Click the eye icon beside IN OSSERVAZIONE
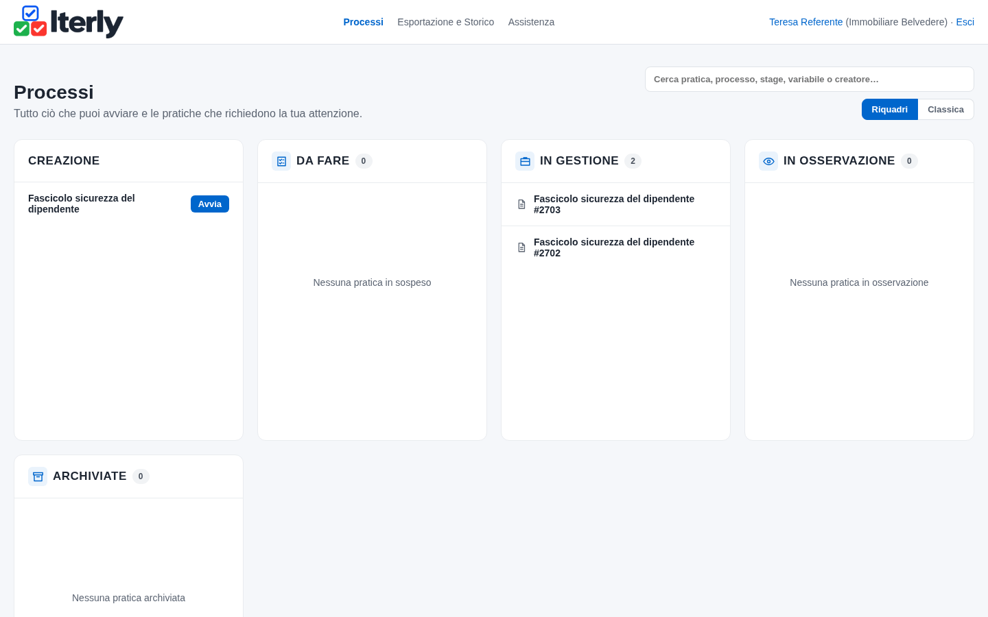Viewport: 988px width, 617px height. pyautogui.click(x=768, y=161)
